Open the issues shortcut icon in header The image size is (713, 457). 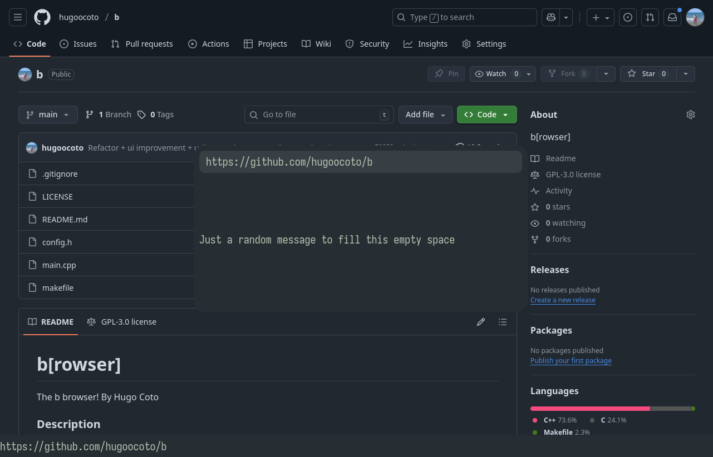pos(628,17)
